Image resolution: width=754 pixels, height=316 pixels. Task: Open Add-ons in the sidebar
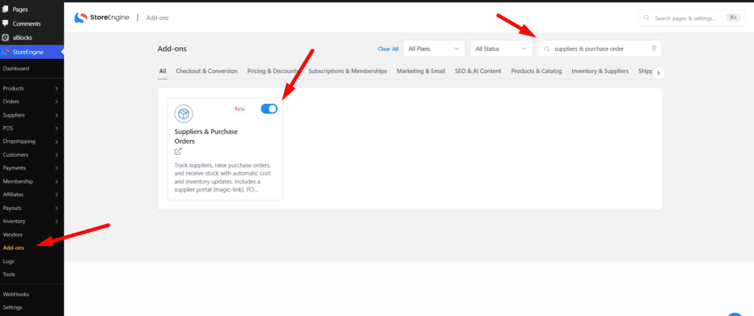(x=13, y=247)
